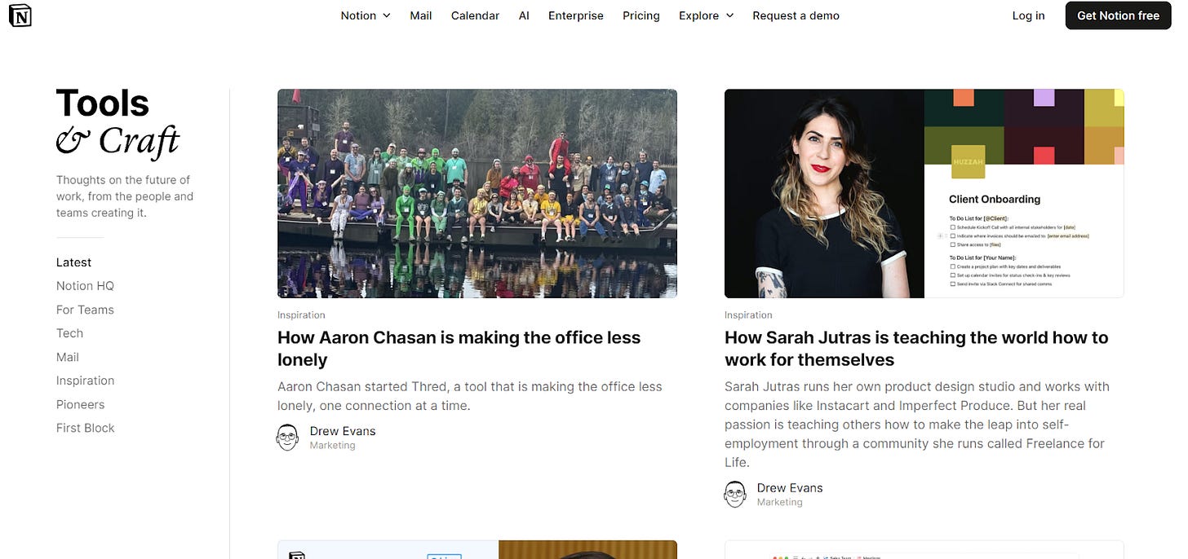The image size is (1188, 559).
Task: Click Drew Evans name under Aaron Chasan article
Action: click(343, 431)
